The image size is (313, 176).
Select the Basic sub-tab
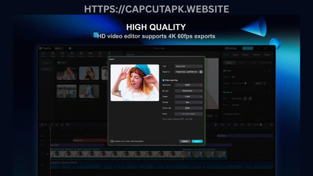229,63
